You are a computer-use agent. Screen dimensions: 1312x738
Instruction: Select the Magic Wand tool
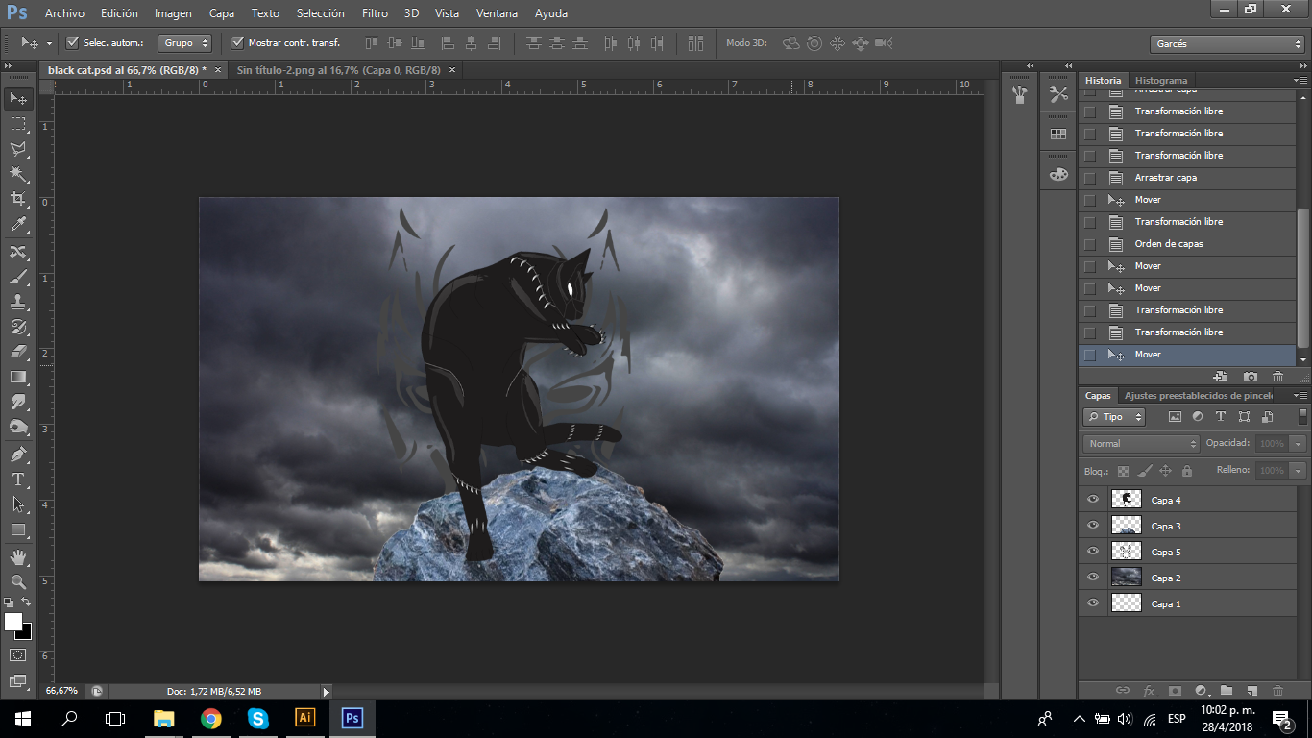(18, 174)
